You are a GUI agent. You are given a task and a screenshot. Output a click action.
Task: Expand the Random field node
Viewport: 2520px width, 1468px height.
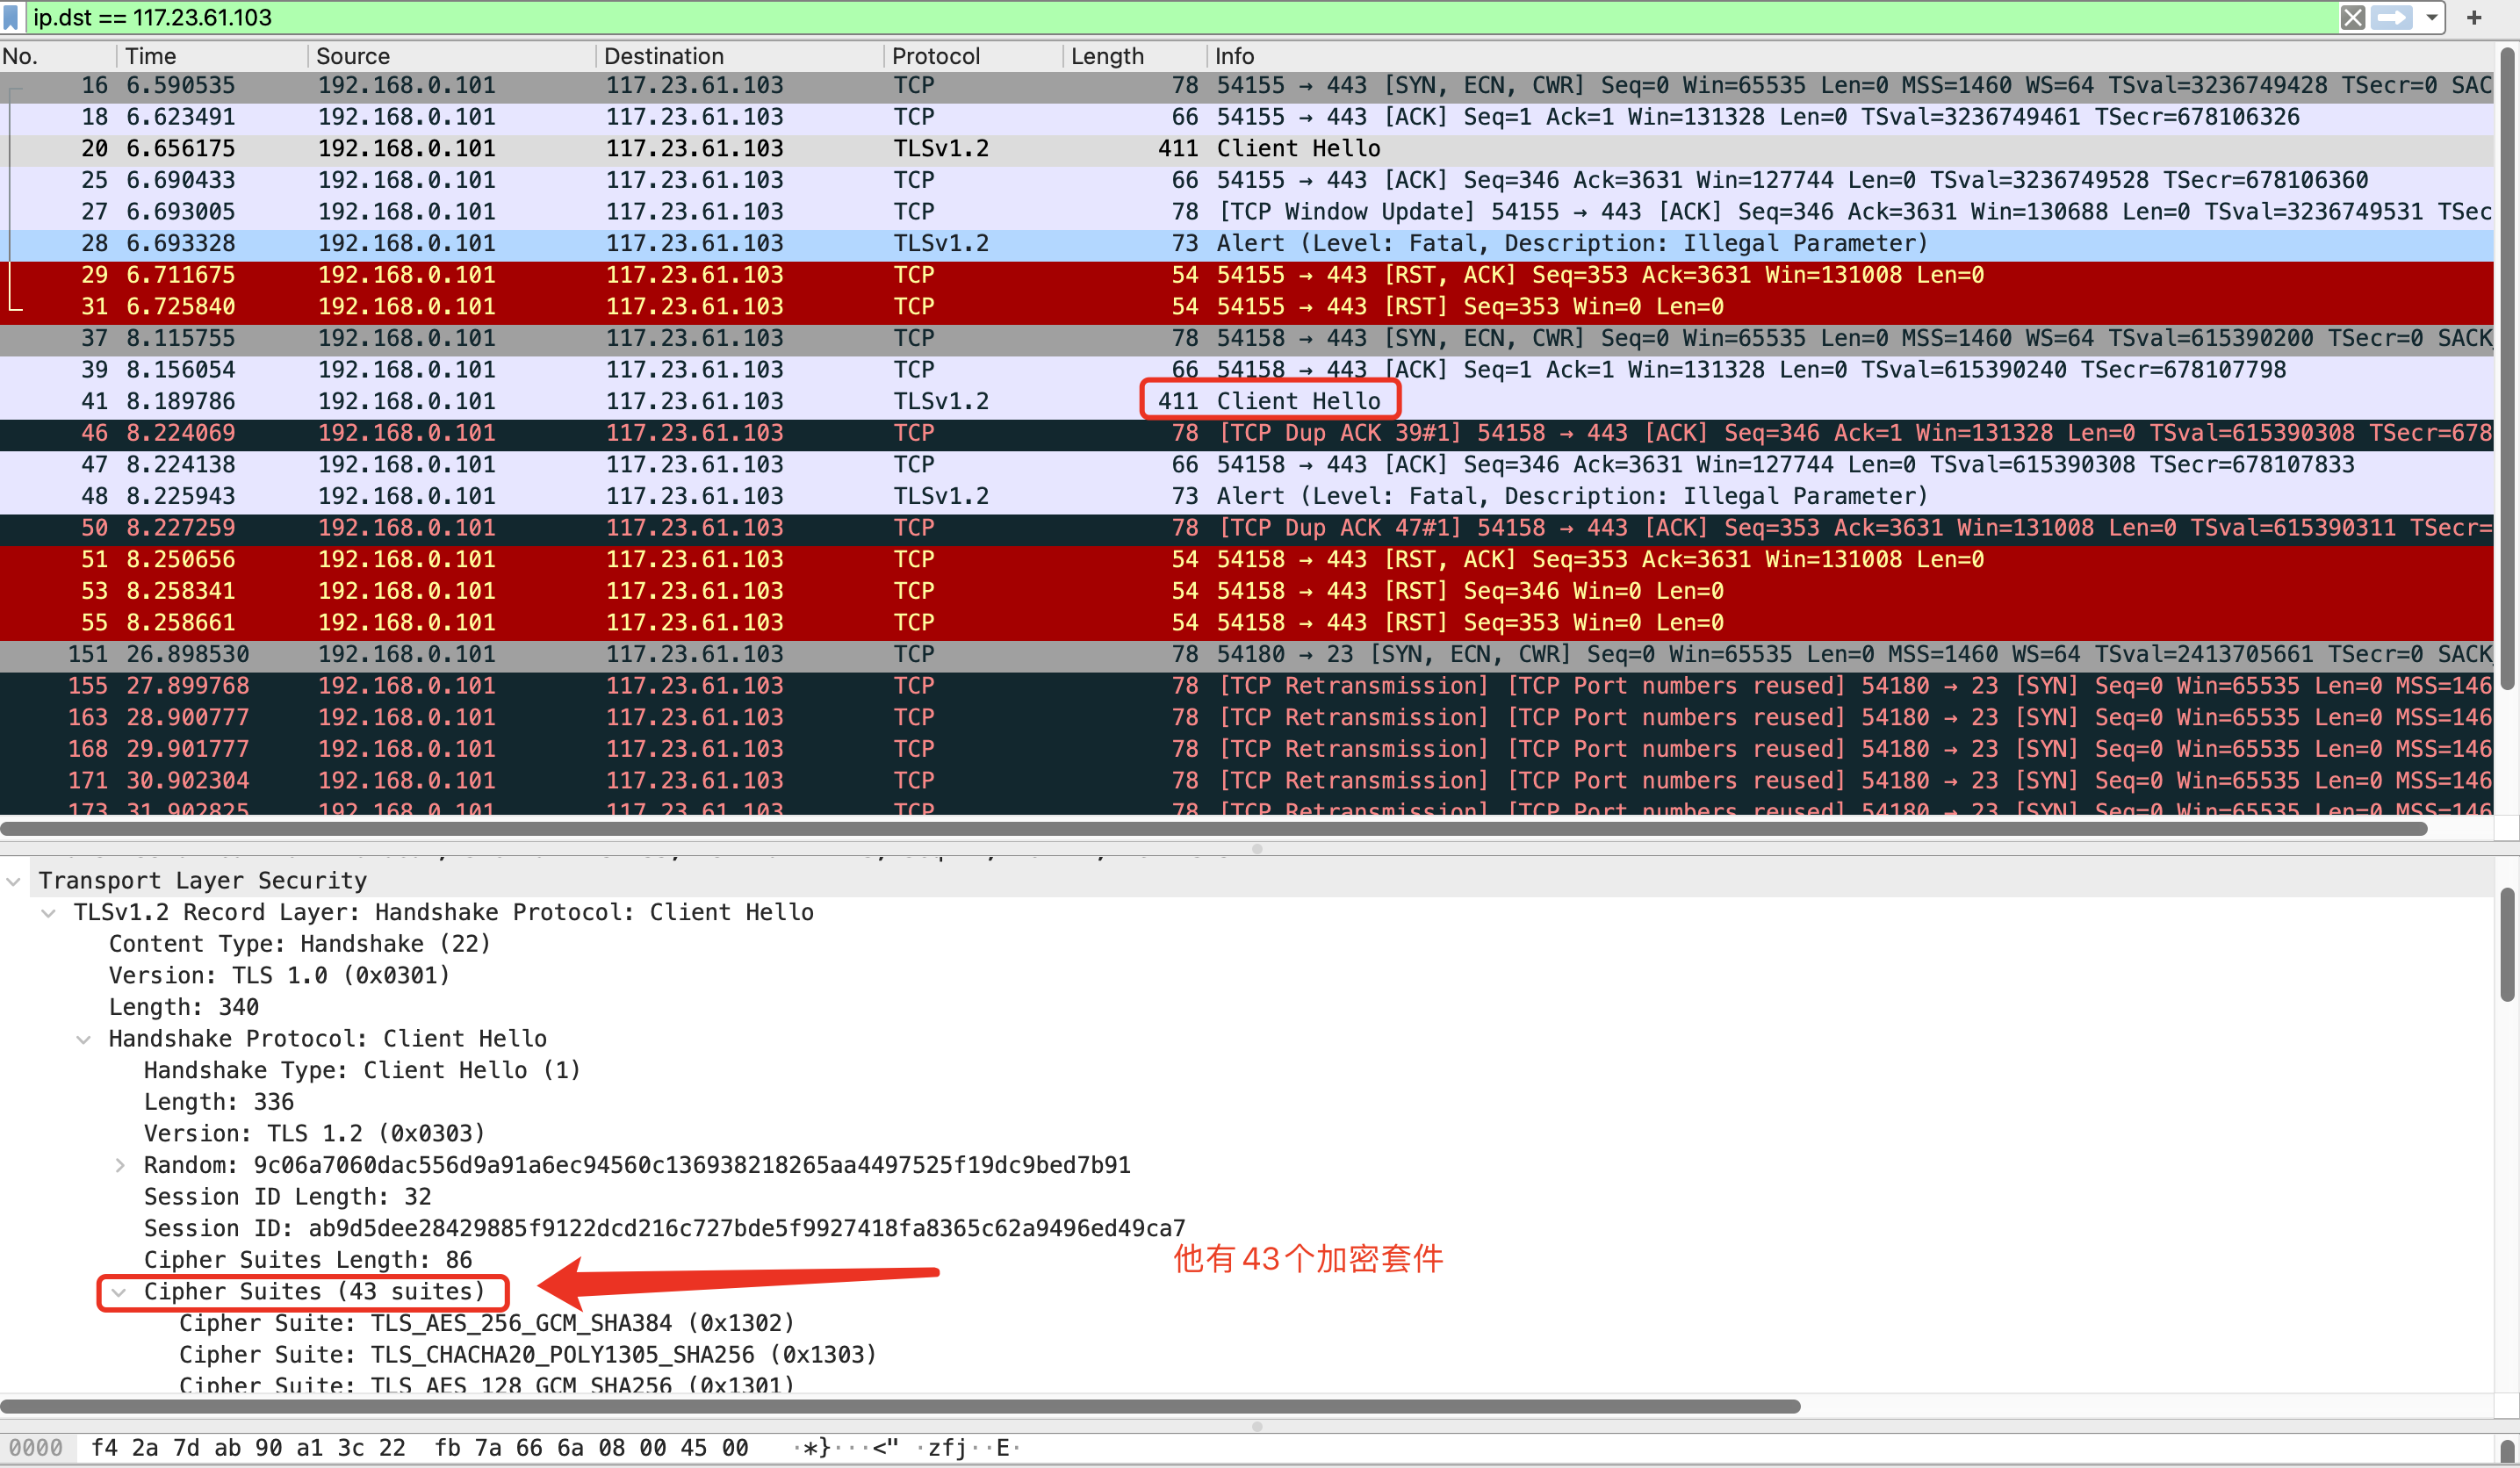[x=120, y=1166]
